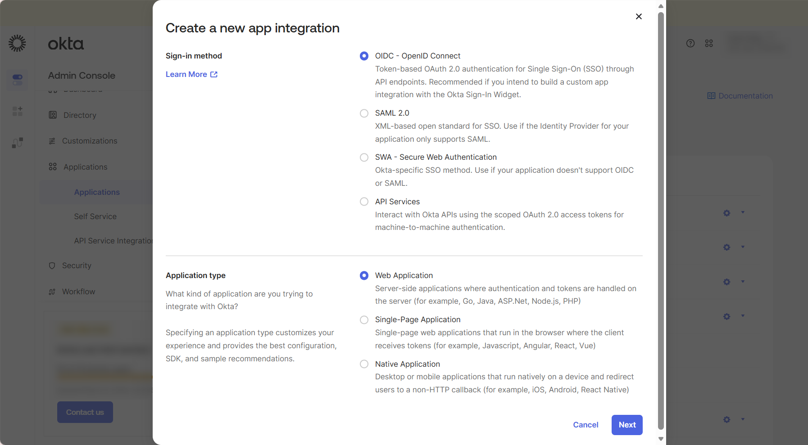Choose SWA - Secure Web Authentication option

tap(364, 157)
